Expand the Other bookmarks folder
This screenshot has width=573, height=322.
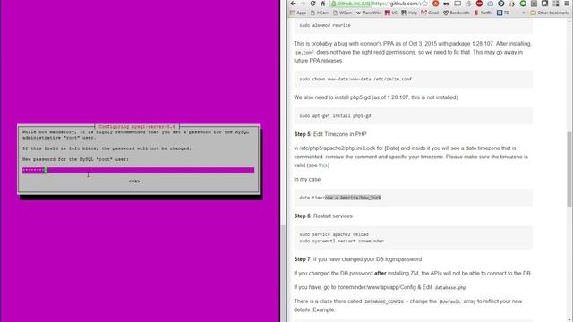pos(550,13)
